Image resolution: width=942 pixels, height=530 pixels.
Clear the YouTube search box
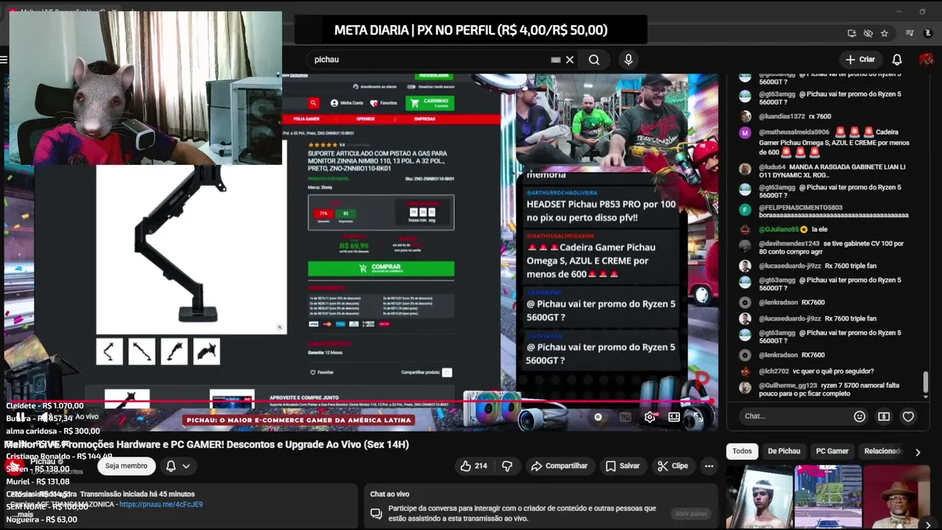point(570,60)
